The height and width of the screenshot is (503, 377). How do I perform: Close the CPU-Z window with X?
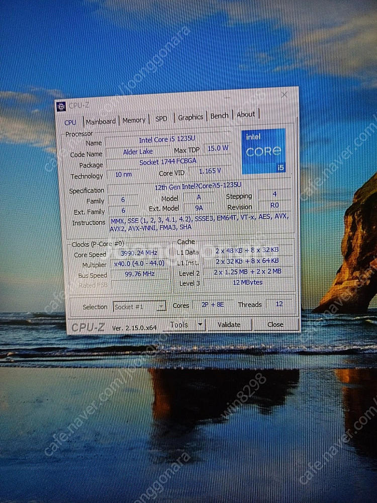(x=284, y=95)
